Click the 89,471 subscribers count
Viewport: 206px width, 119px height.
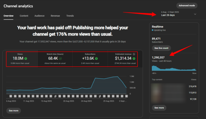click(x=156, y=39)
